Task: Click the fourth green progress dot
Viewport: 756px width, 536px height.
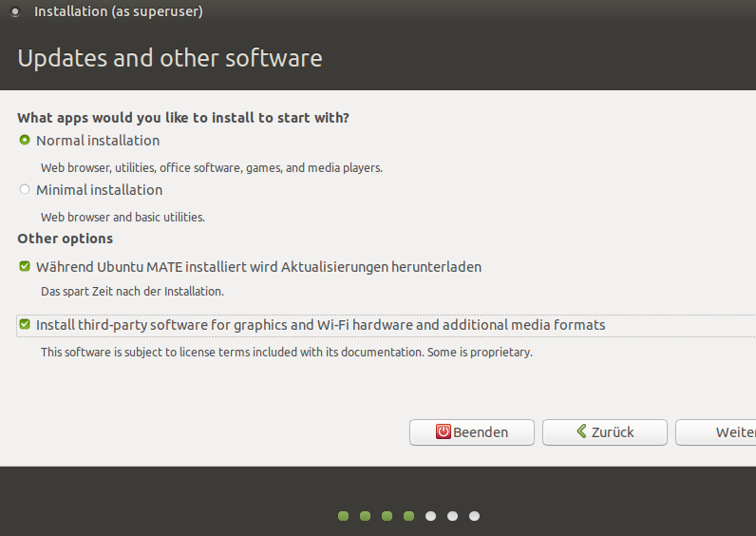Action: [x=408, y=516]
